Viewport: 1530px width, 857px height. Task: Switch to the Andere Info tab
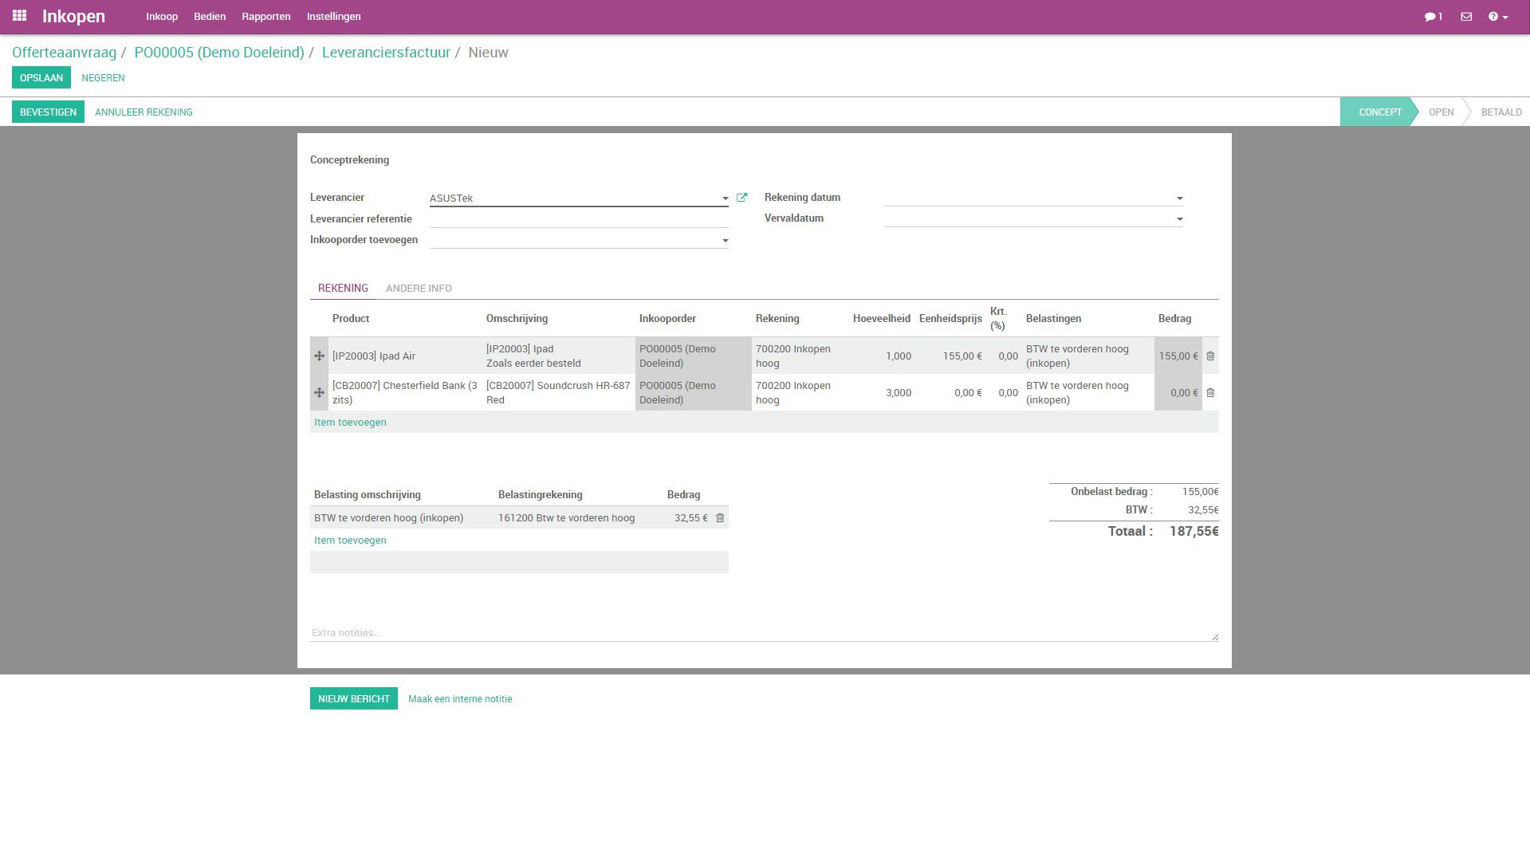coord(418,289)
